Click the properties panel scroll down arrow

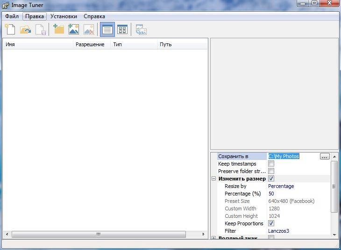click(x=334, y=235)
